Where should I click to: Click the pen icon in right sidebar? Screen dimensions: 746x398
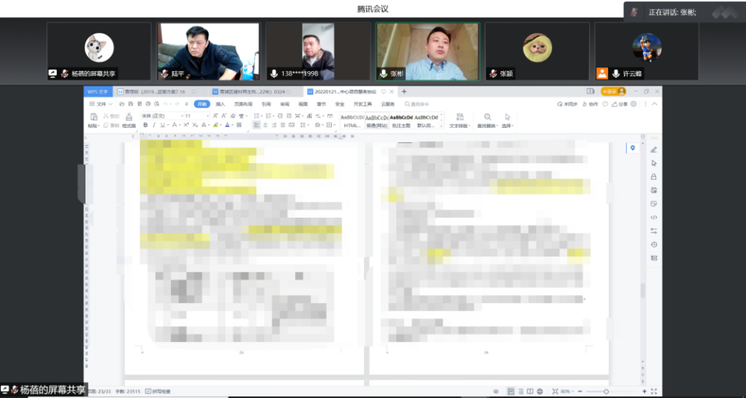tap(653, 150)
